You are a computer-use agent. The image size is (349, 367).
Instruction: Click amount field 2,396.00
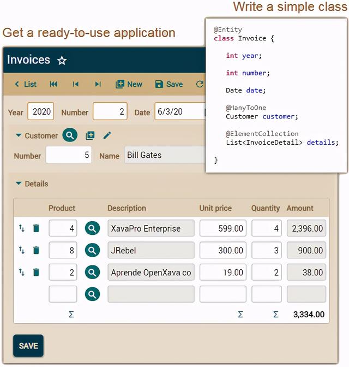click(x=306, y=228)
